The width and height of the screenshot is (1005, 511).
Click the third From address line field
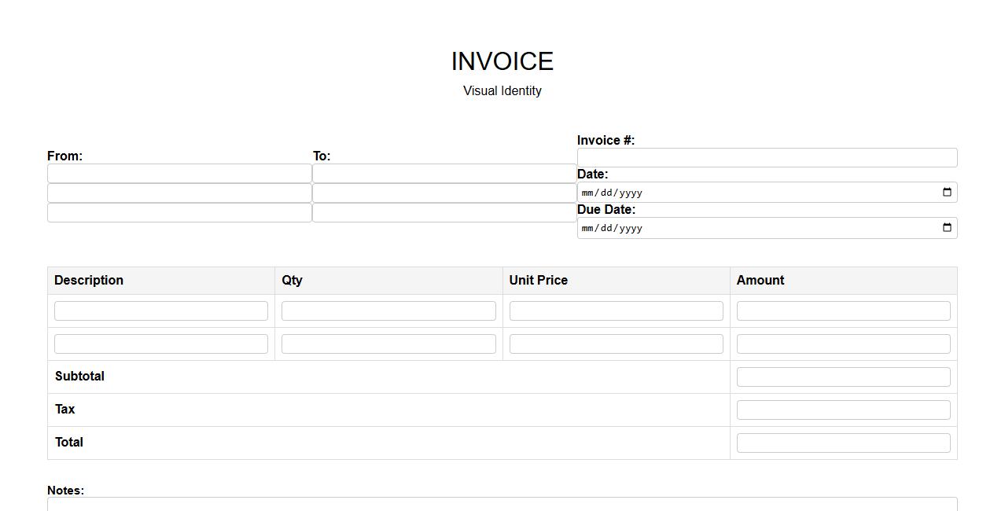click(x=179, y=213)
